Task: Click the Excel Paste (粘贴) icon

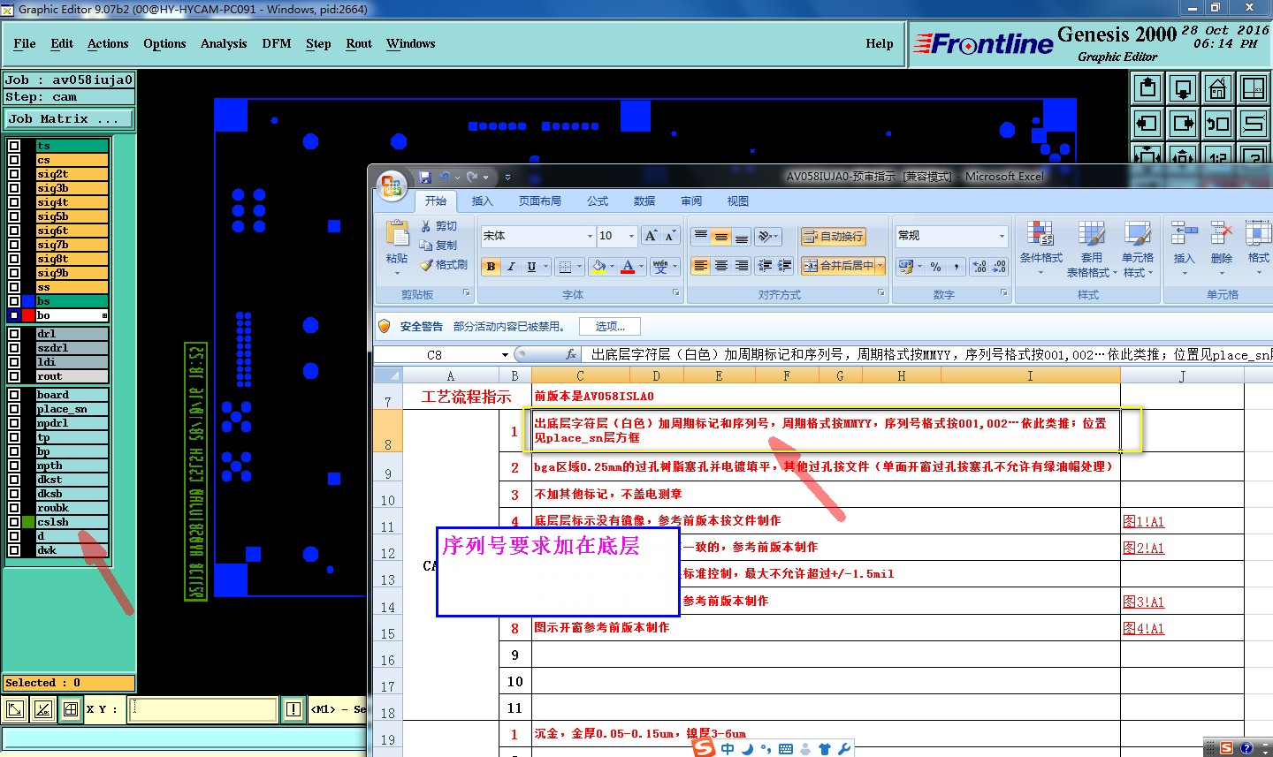Action: pyautogui.click(x=397, y=234)
